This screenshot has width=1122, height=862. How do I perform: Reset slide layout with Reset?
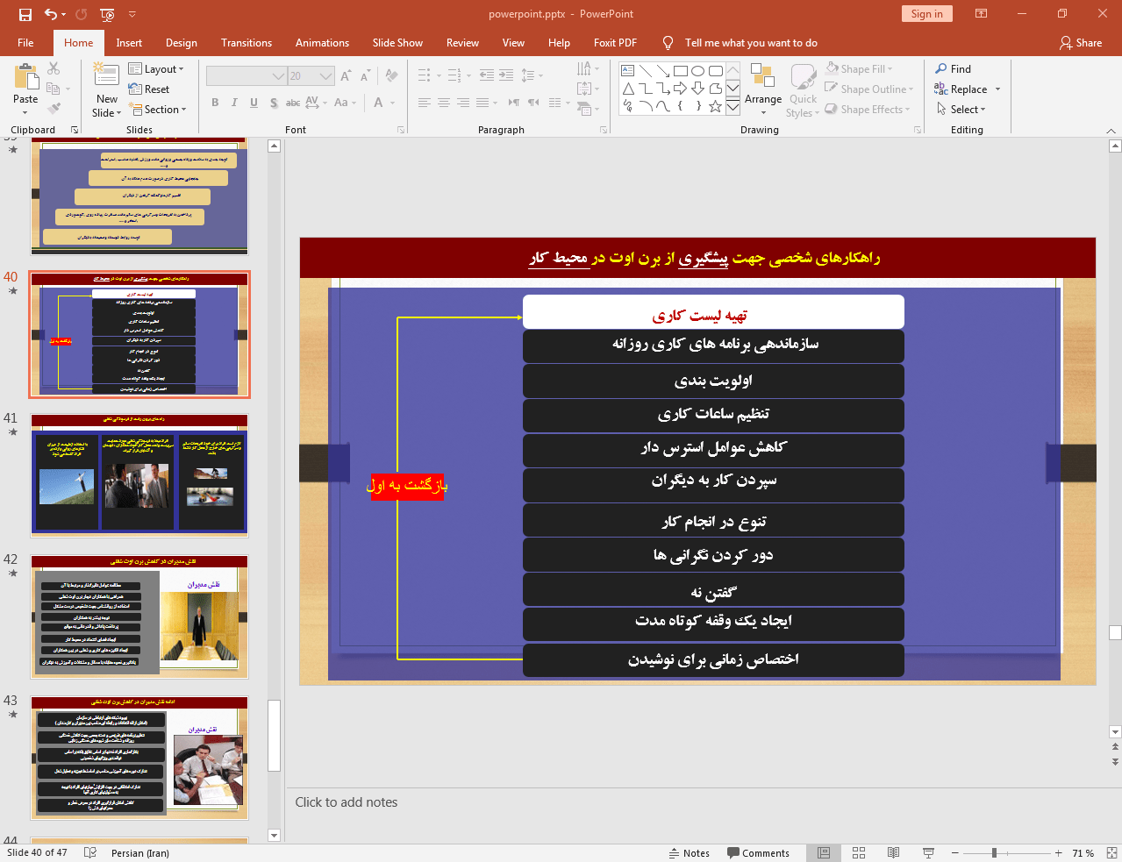[149, 89]
